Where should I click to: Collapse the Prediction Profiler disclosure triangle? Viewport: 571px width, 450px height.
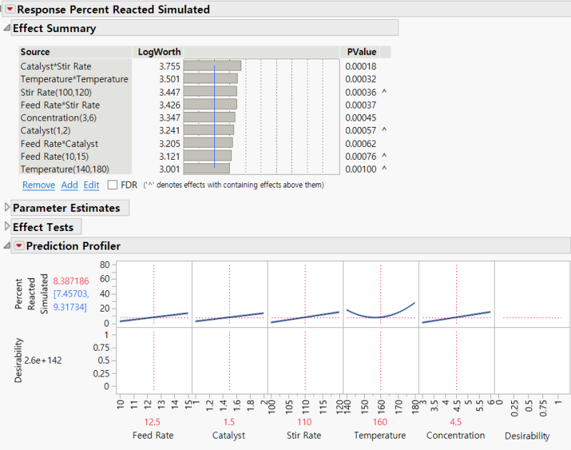pyautogui.click(x=6, y=246)
